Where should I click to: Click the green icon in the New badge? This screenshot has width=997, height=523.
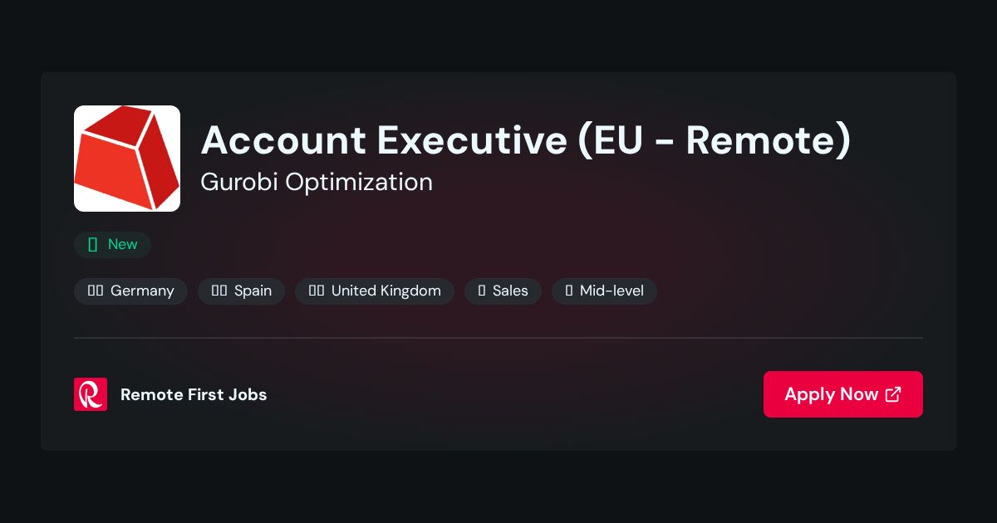93,244
